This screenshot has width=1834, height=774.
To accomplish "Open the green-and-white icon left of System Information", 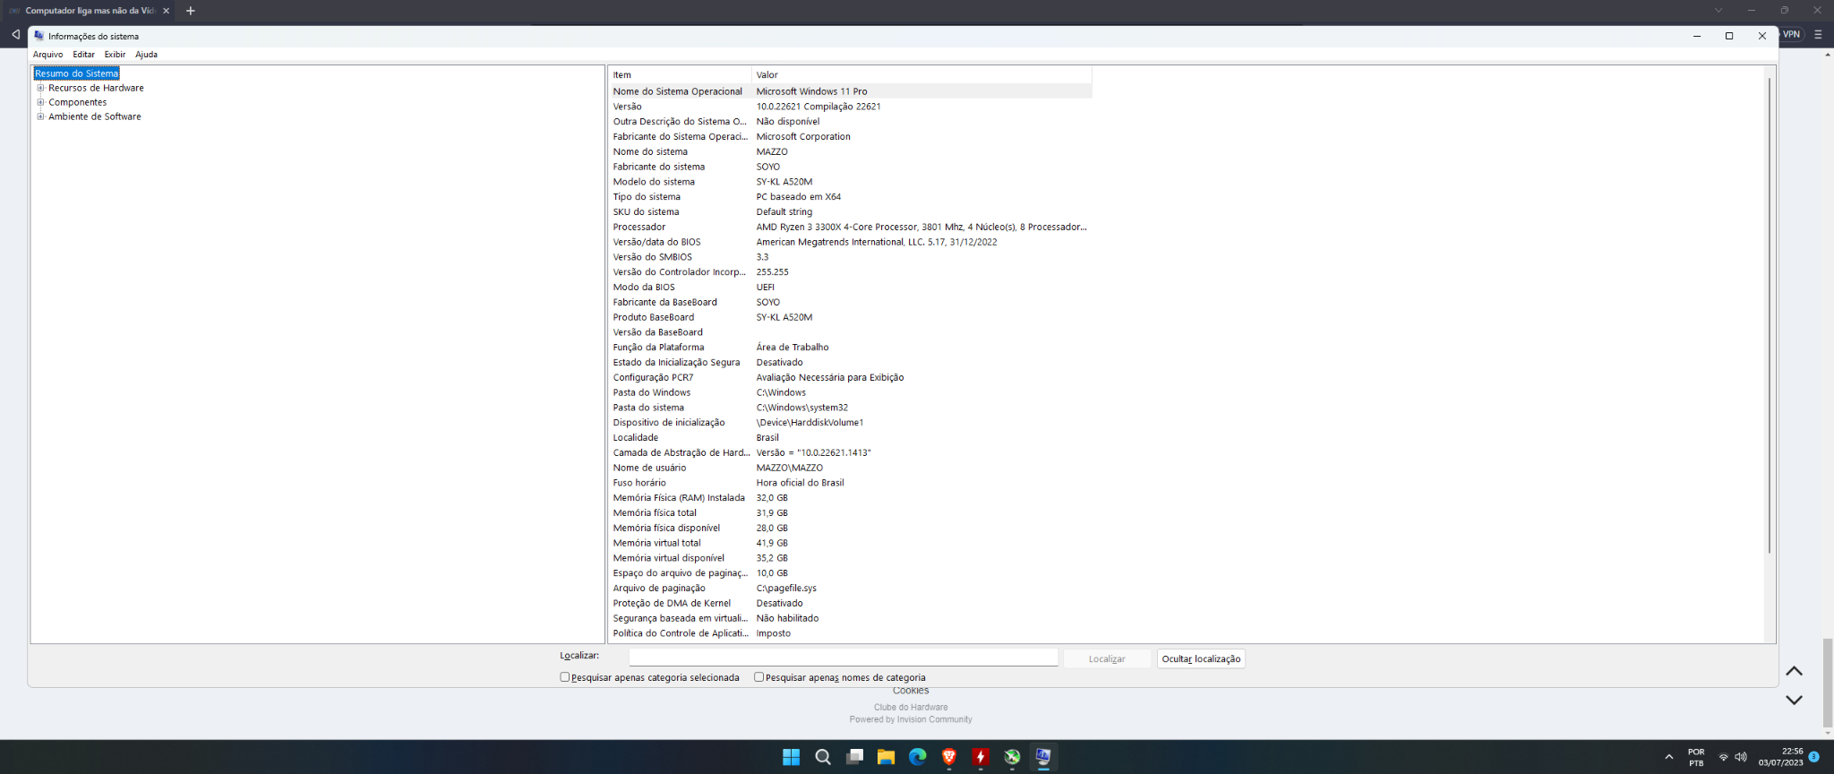I will tap(1012, 757).
